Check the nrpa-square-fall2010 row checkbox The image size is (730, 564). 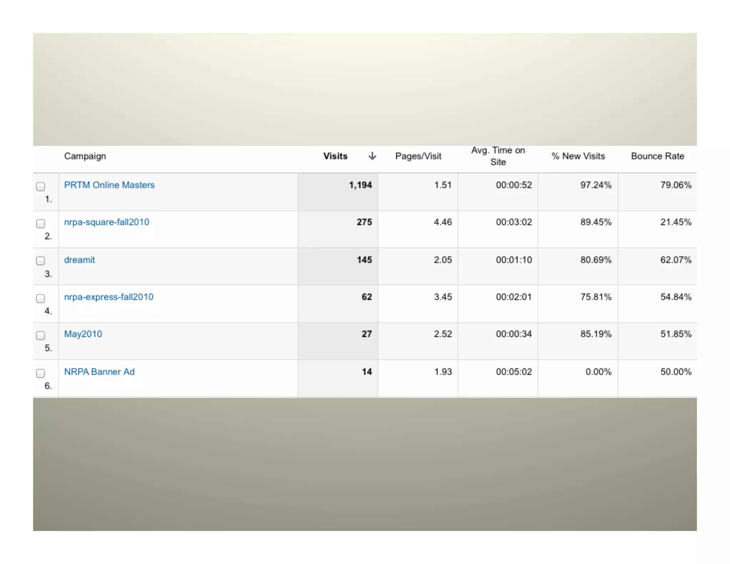[x=41, y=224]
